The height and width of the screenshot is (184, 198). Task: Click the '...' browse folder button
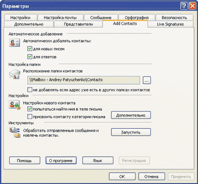pyautogui.click(x=147, y=80)
